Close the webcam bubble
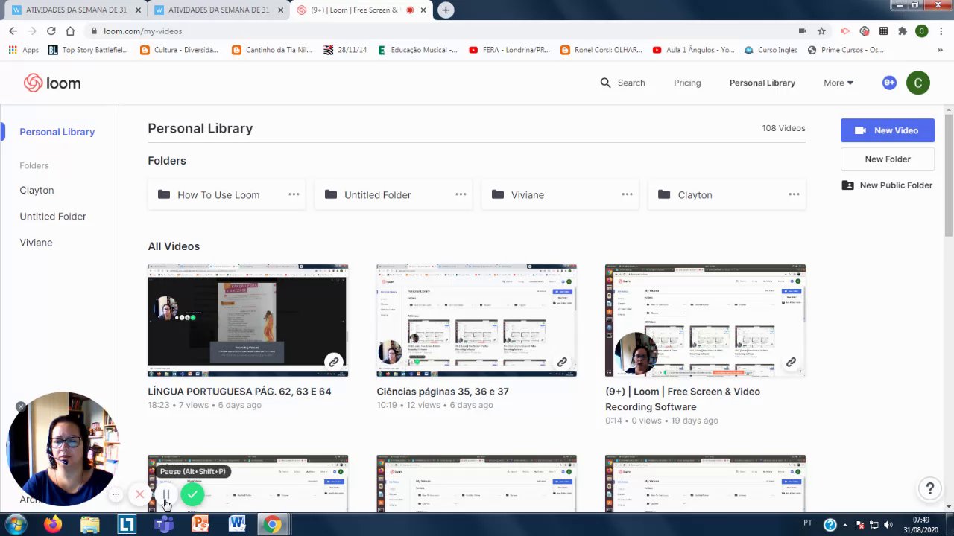The image size is (954, 536). tap(21, 406)
